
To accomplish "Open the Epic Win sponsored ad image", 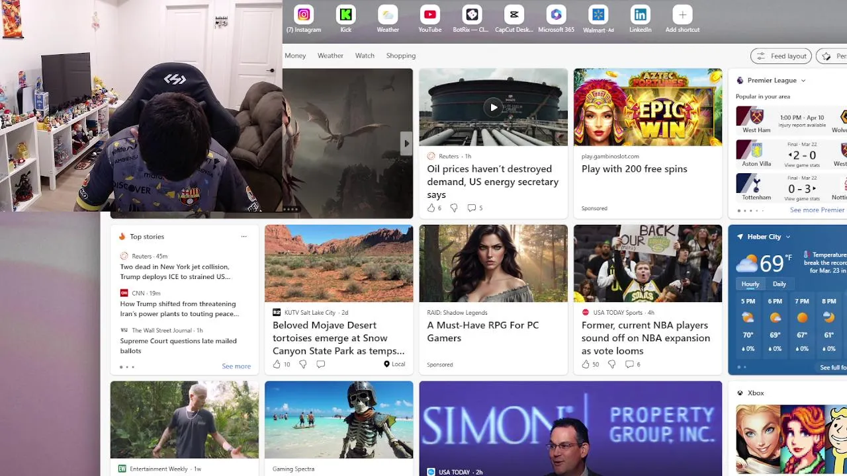I will point(648,107).
